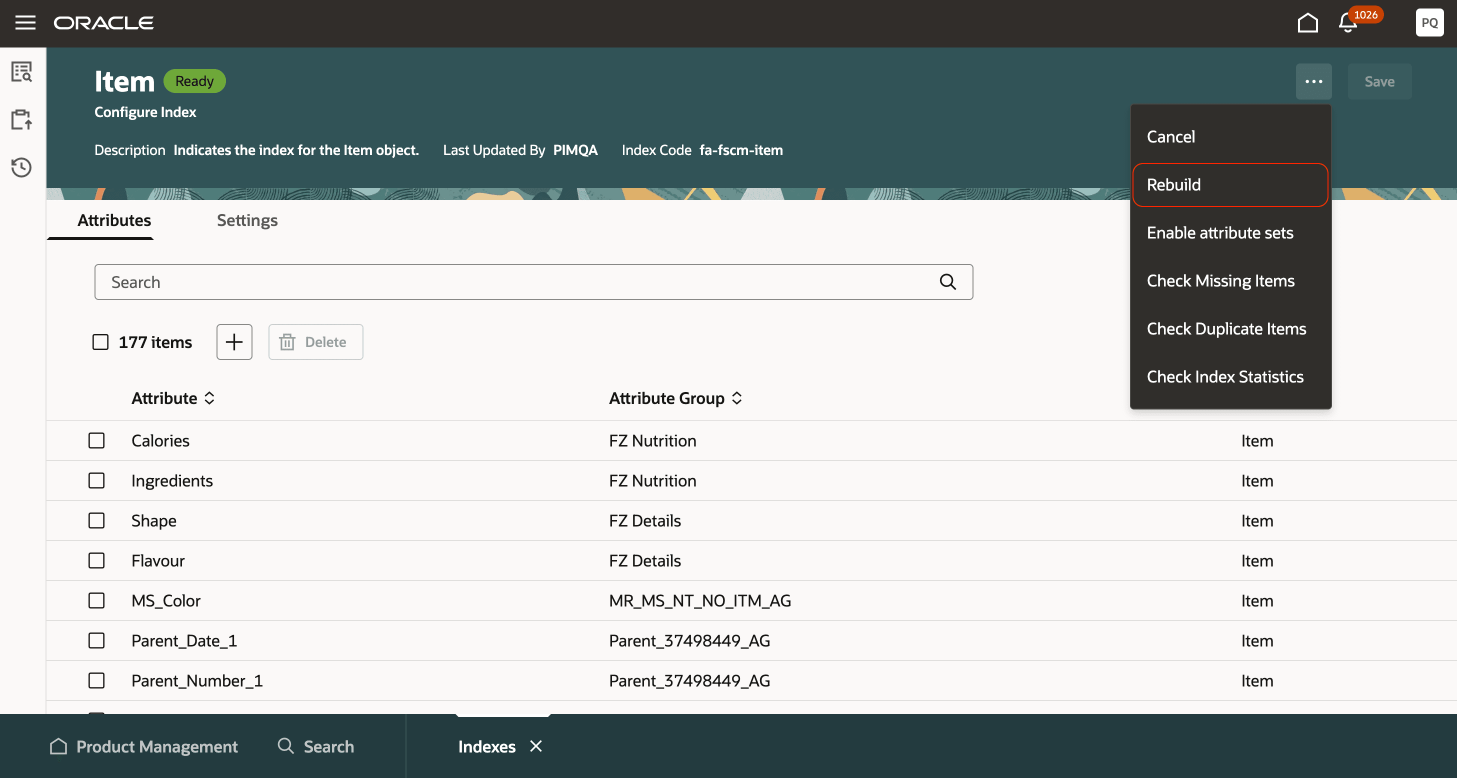The image size is (1457, 778).
Task: Open the PQ user profile avatar
Action: [x=1428, y=22]
